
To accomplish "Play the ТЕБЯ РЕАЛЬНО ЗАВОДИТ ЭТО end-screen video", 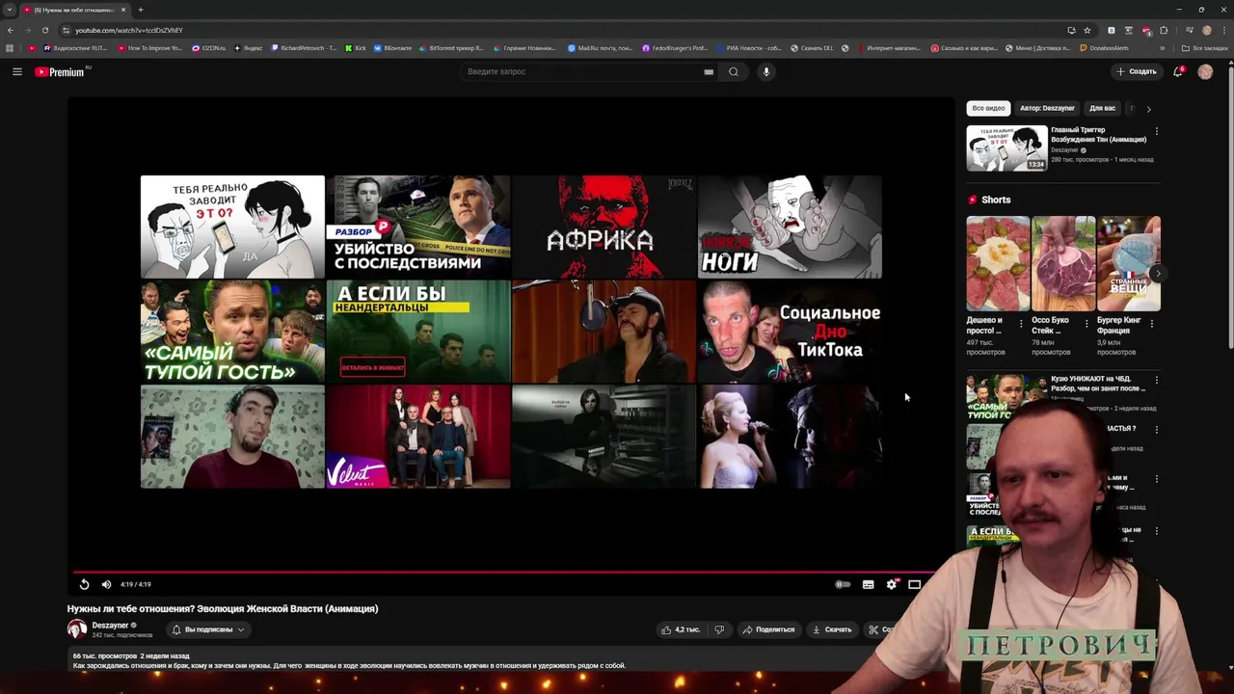I will (x=232, y=227).
